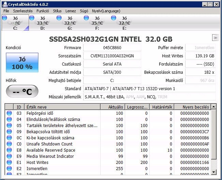Click the blue status orb for drive E:
The width and height of the screenshot is (222, 180).
click(114, 18)
